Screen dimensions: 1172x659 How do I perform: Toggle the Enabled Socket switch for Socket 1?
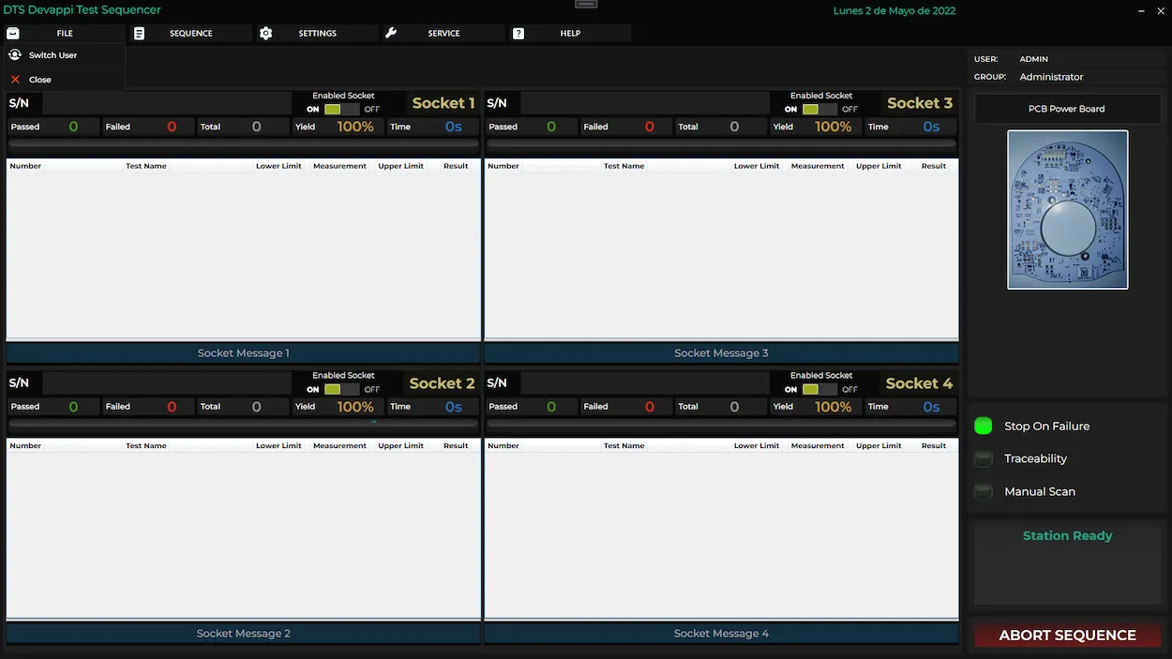click(x=341, y=110)
